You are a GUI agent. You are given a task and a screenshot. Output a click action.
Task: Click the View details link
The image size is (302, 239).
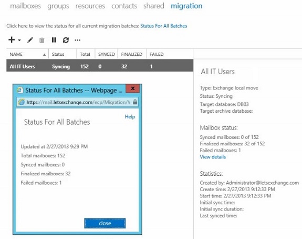pos(213,157)
